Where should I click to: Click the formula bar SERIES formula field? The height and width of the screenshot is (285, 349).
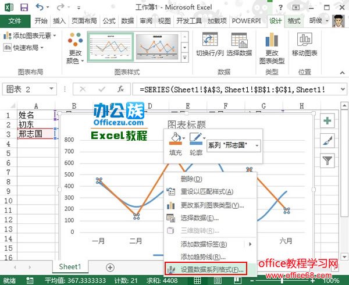[236, 90]
